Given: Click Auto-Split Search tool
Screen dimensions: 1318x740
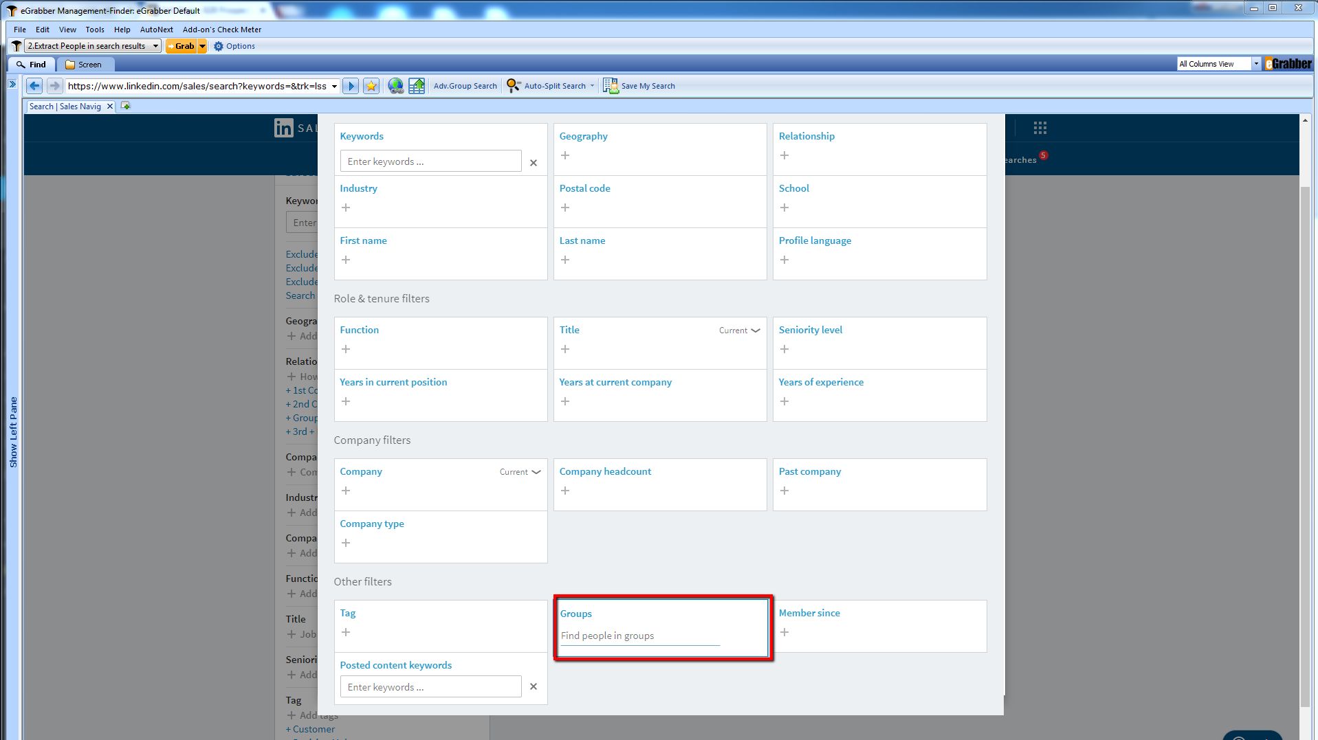Looking at the screenshot, I should click(x=547, y=86).
